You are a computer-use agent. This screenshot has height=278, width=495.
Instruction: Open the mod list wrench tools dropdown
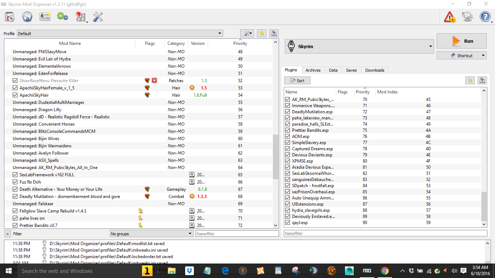click(247, 33)
